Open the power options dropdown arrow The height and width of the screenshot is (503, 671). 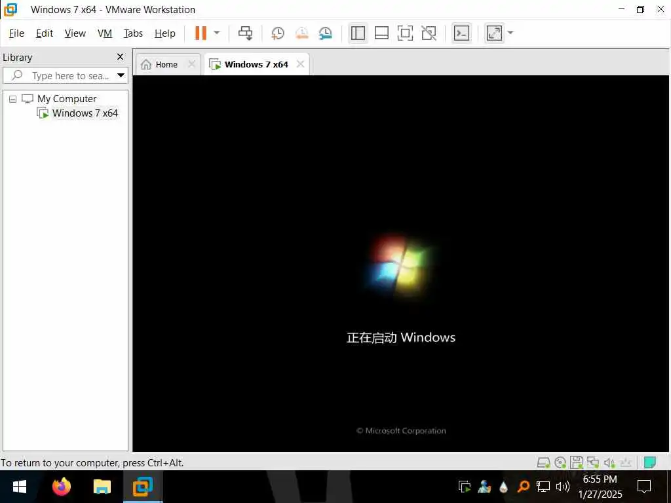217,33
